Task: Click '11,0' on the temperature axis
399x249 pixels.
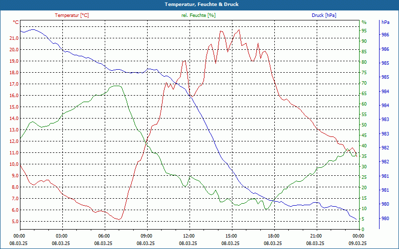Action: (14, 153)
